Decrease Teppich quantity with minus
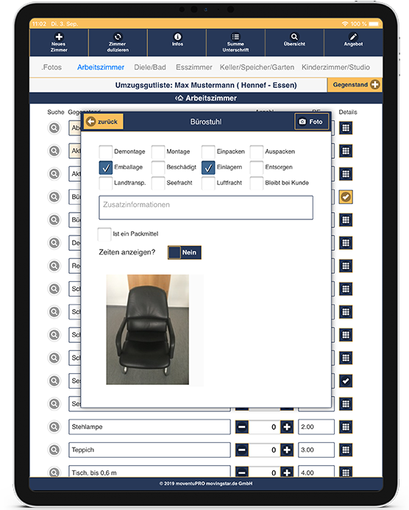 click(x=242, y=450)
